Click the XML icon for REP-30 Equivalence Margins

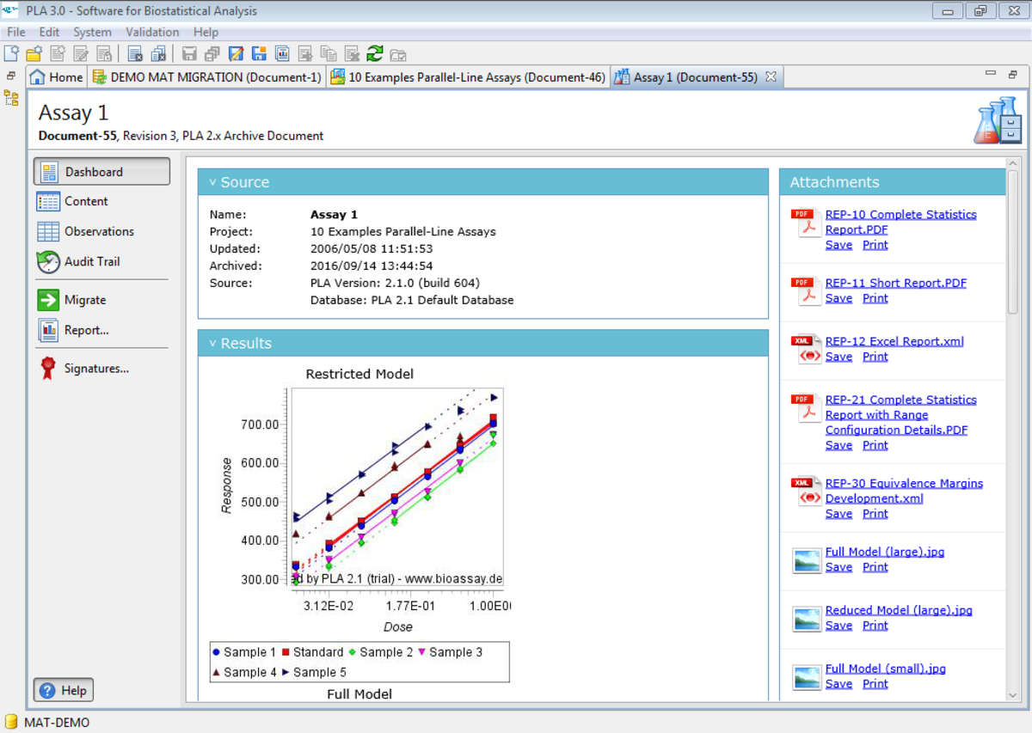(805, 492)
